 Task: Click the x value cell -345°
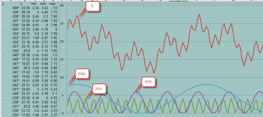pos(15,72)
